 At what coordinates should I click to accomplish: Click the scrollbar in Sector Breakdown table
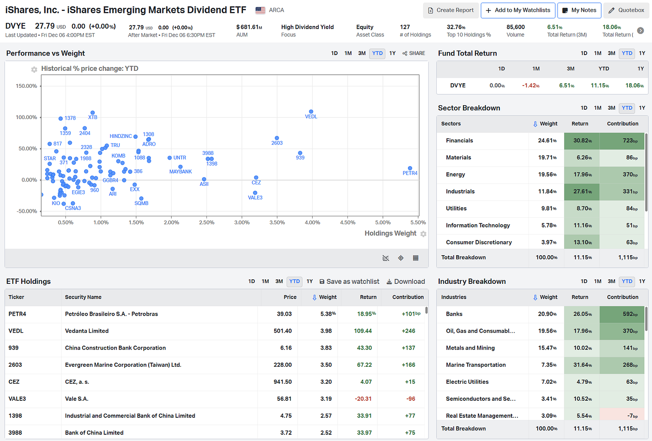point(646,172)
